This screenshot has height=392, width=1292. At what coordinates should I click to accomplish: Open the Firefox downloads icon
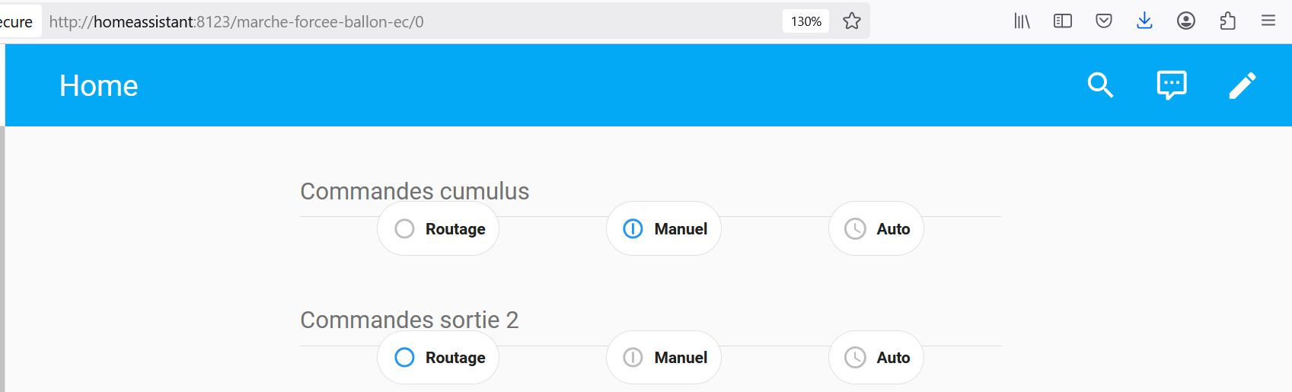point(1144,21)
